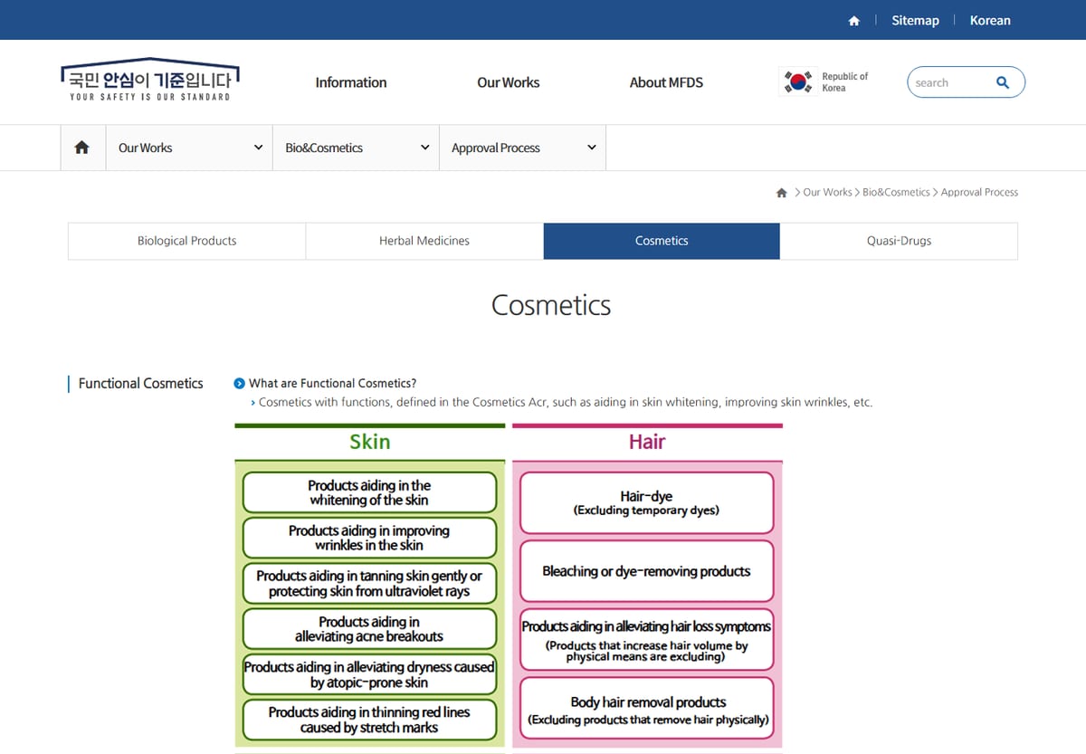Switch to the Quasi-Drugs tab

pyautogui.click(x=899, y=242)
